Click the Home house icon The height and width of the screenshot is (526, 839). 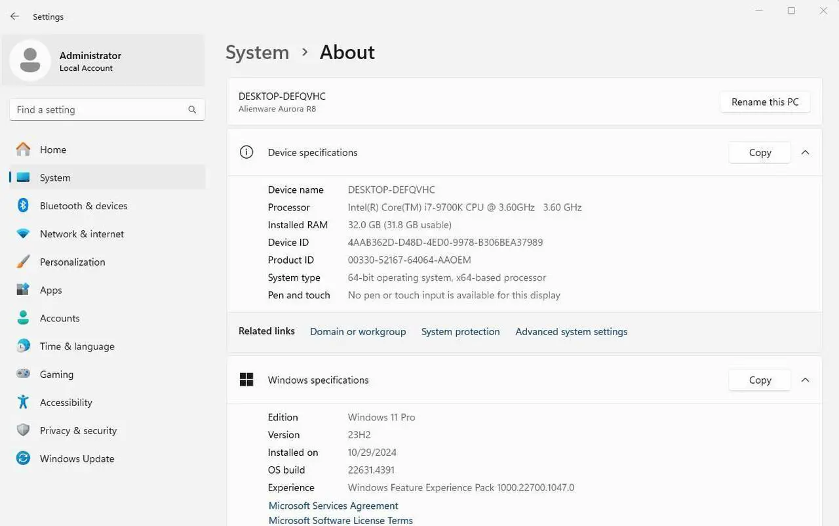23,150
